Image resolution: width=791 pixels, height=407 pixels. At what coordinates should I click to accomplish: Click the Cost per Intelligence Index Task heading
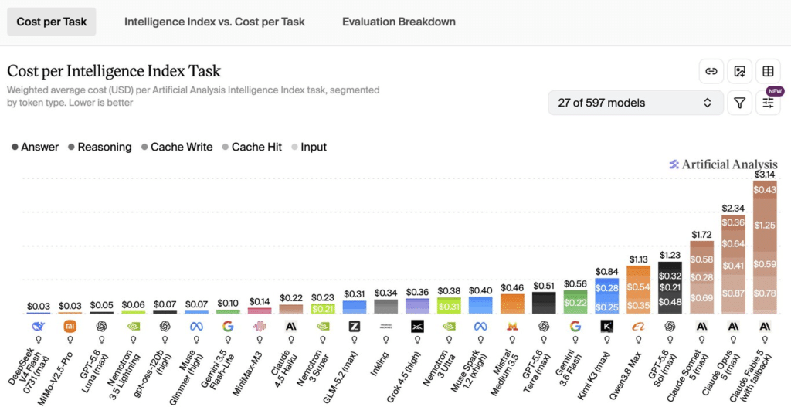[114, 70]
